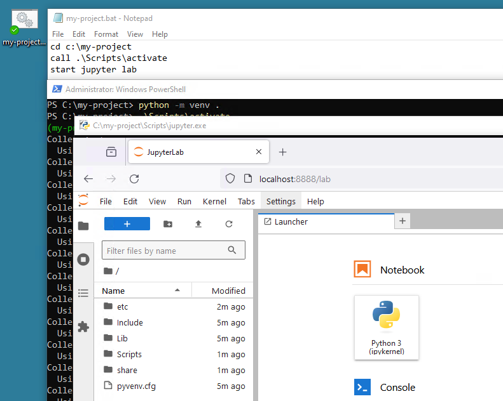Click the Filter files by name field
This screenshot has width=503, height=401.
click(174, 250)
